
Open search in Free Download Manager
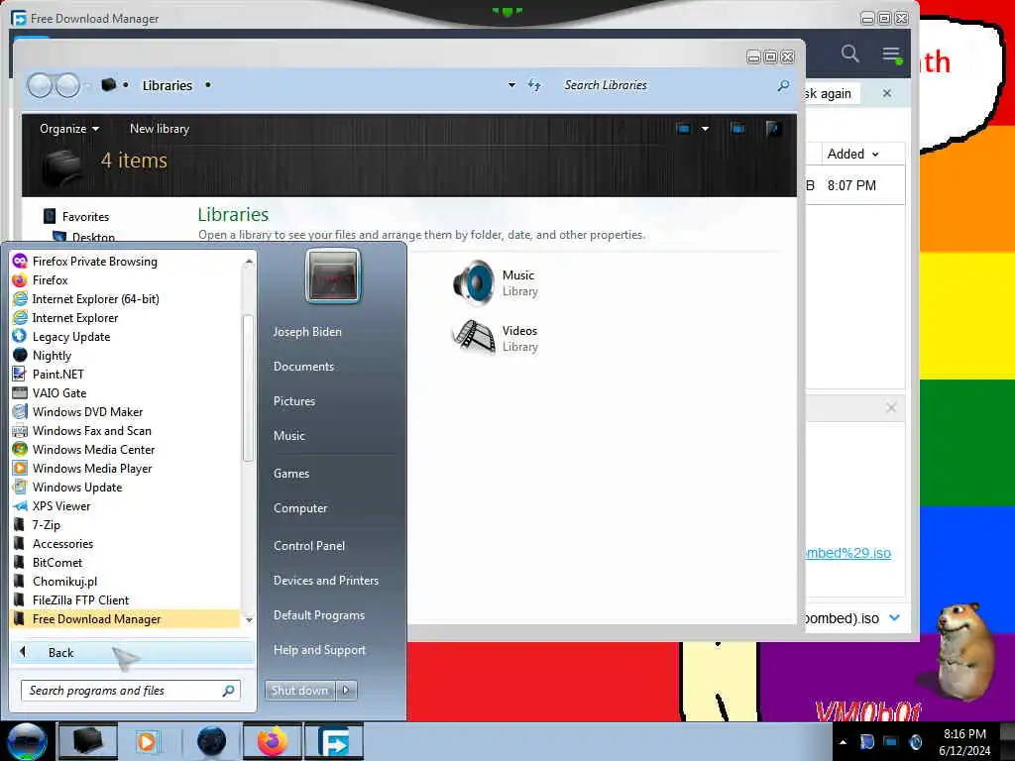click(x=849, y=54)
